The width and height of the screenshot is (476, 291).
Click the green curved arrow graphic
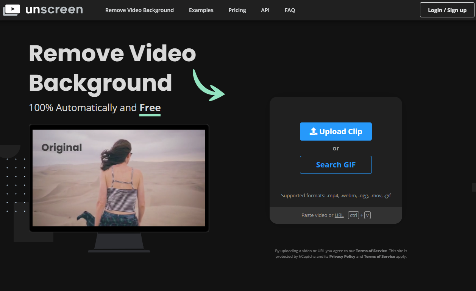(x=209, y=85)
